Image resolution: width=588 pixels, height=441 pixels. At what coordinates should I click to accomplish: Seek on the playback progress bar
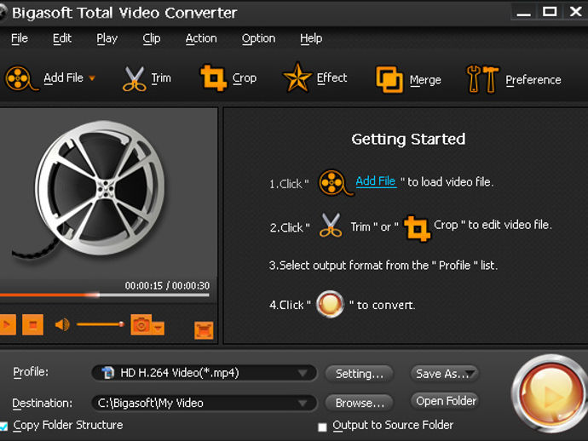pyautogui.click(x=104, y=295)
